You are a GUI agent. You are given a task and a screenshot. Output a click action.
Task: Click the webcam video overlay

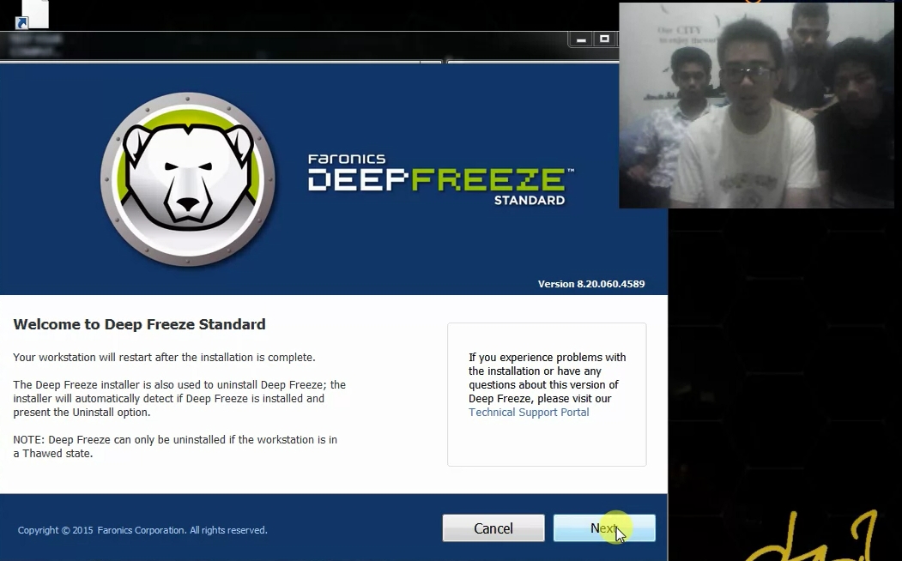[x=756, y=106]
